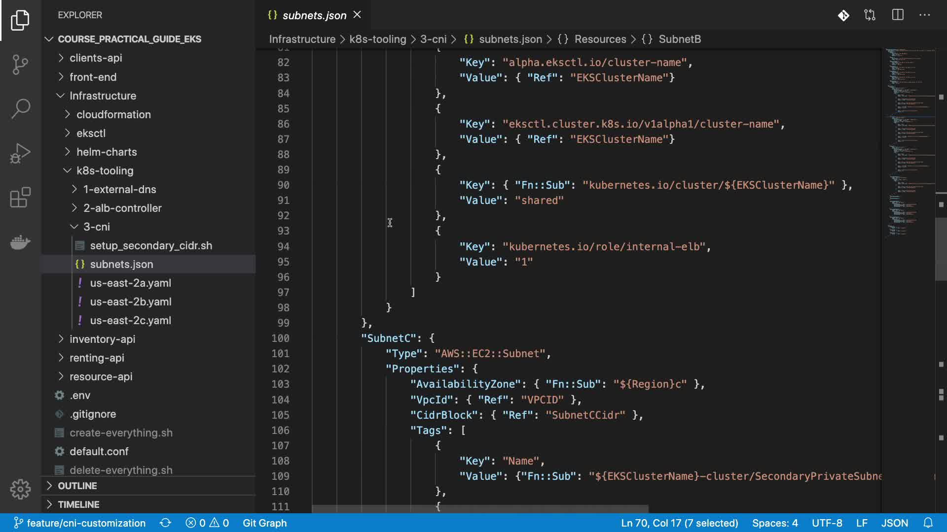Open the Search view
947x532 pixels.
pyautogui.click(x=20, y=108)
